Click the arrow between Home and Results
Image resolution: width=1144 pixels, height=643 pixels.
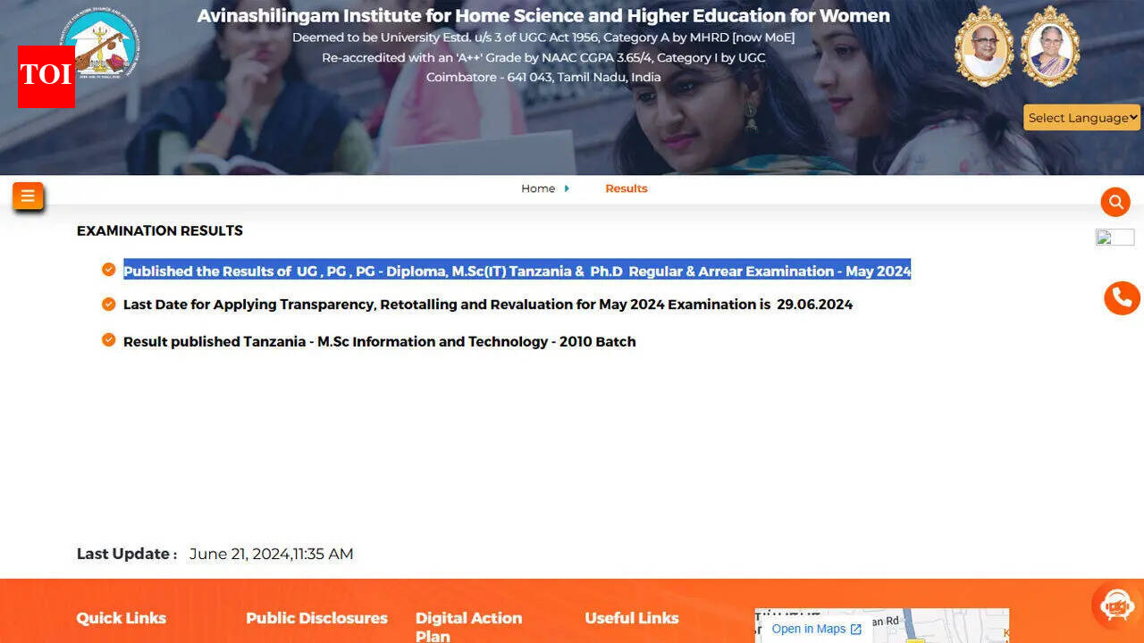tap(567, 188)
